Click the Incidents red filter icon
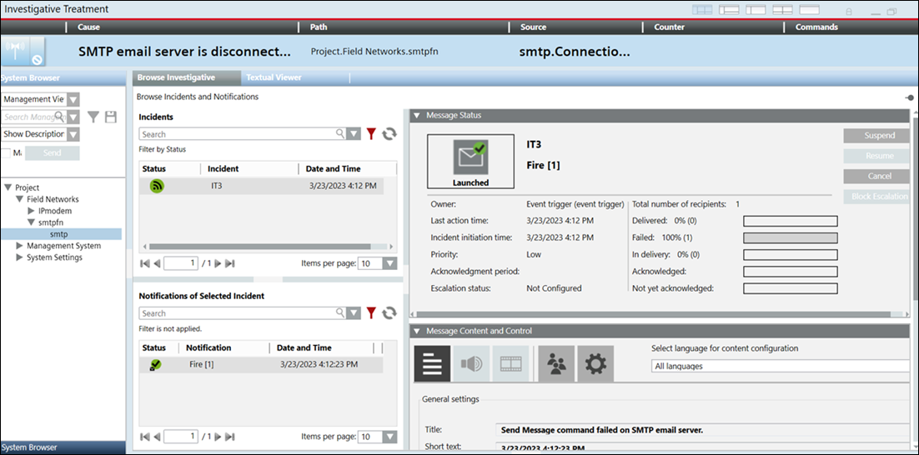Image resolution: width=919 pixels, height=455 pixels. point(372,134)
